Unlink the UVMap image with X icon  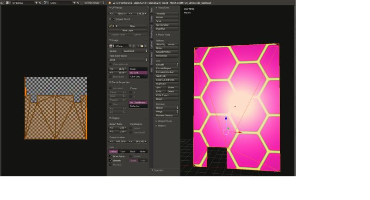pyautogui.click(x=145, y=46)
